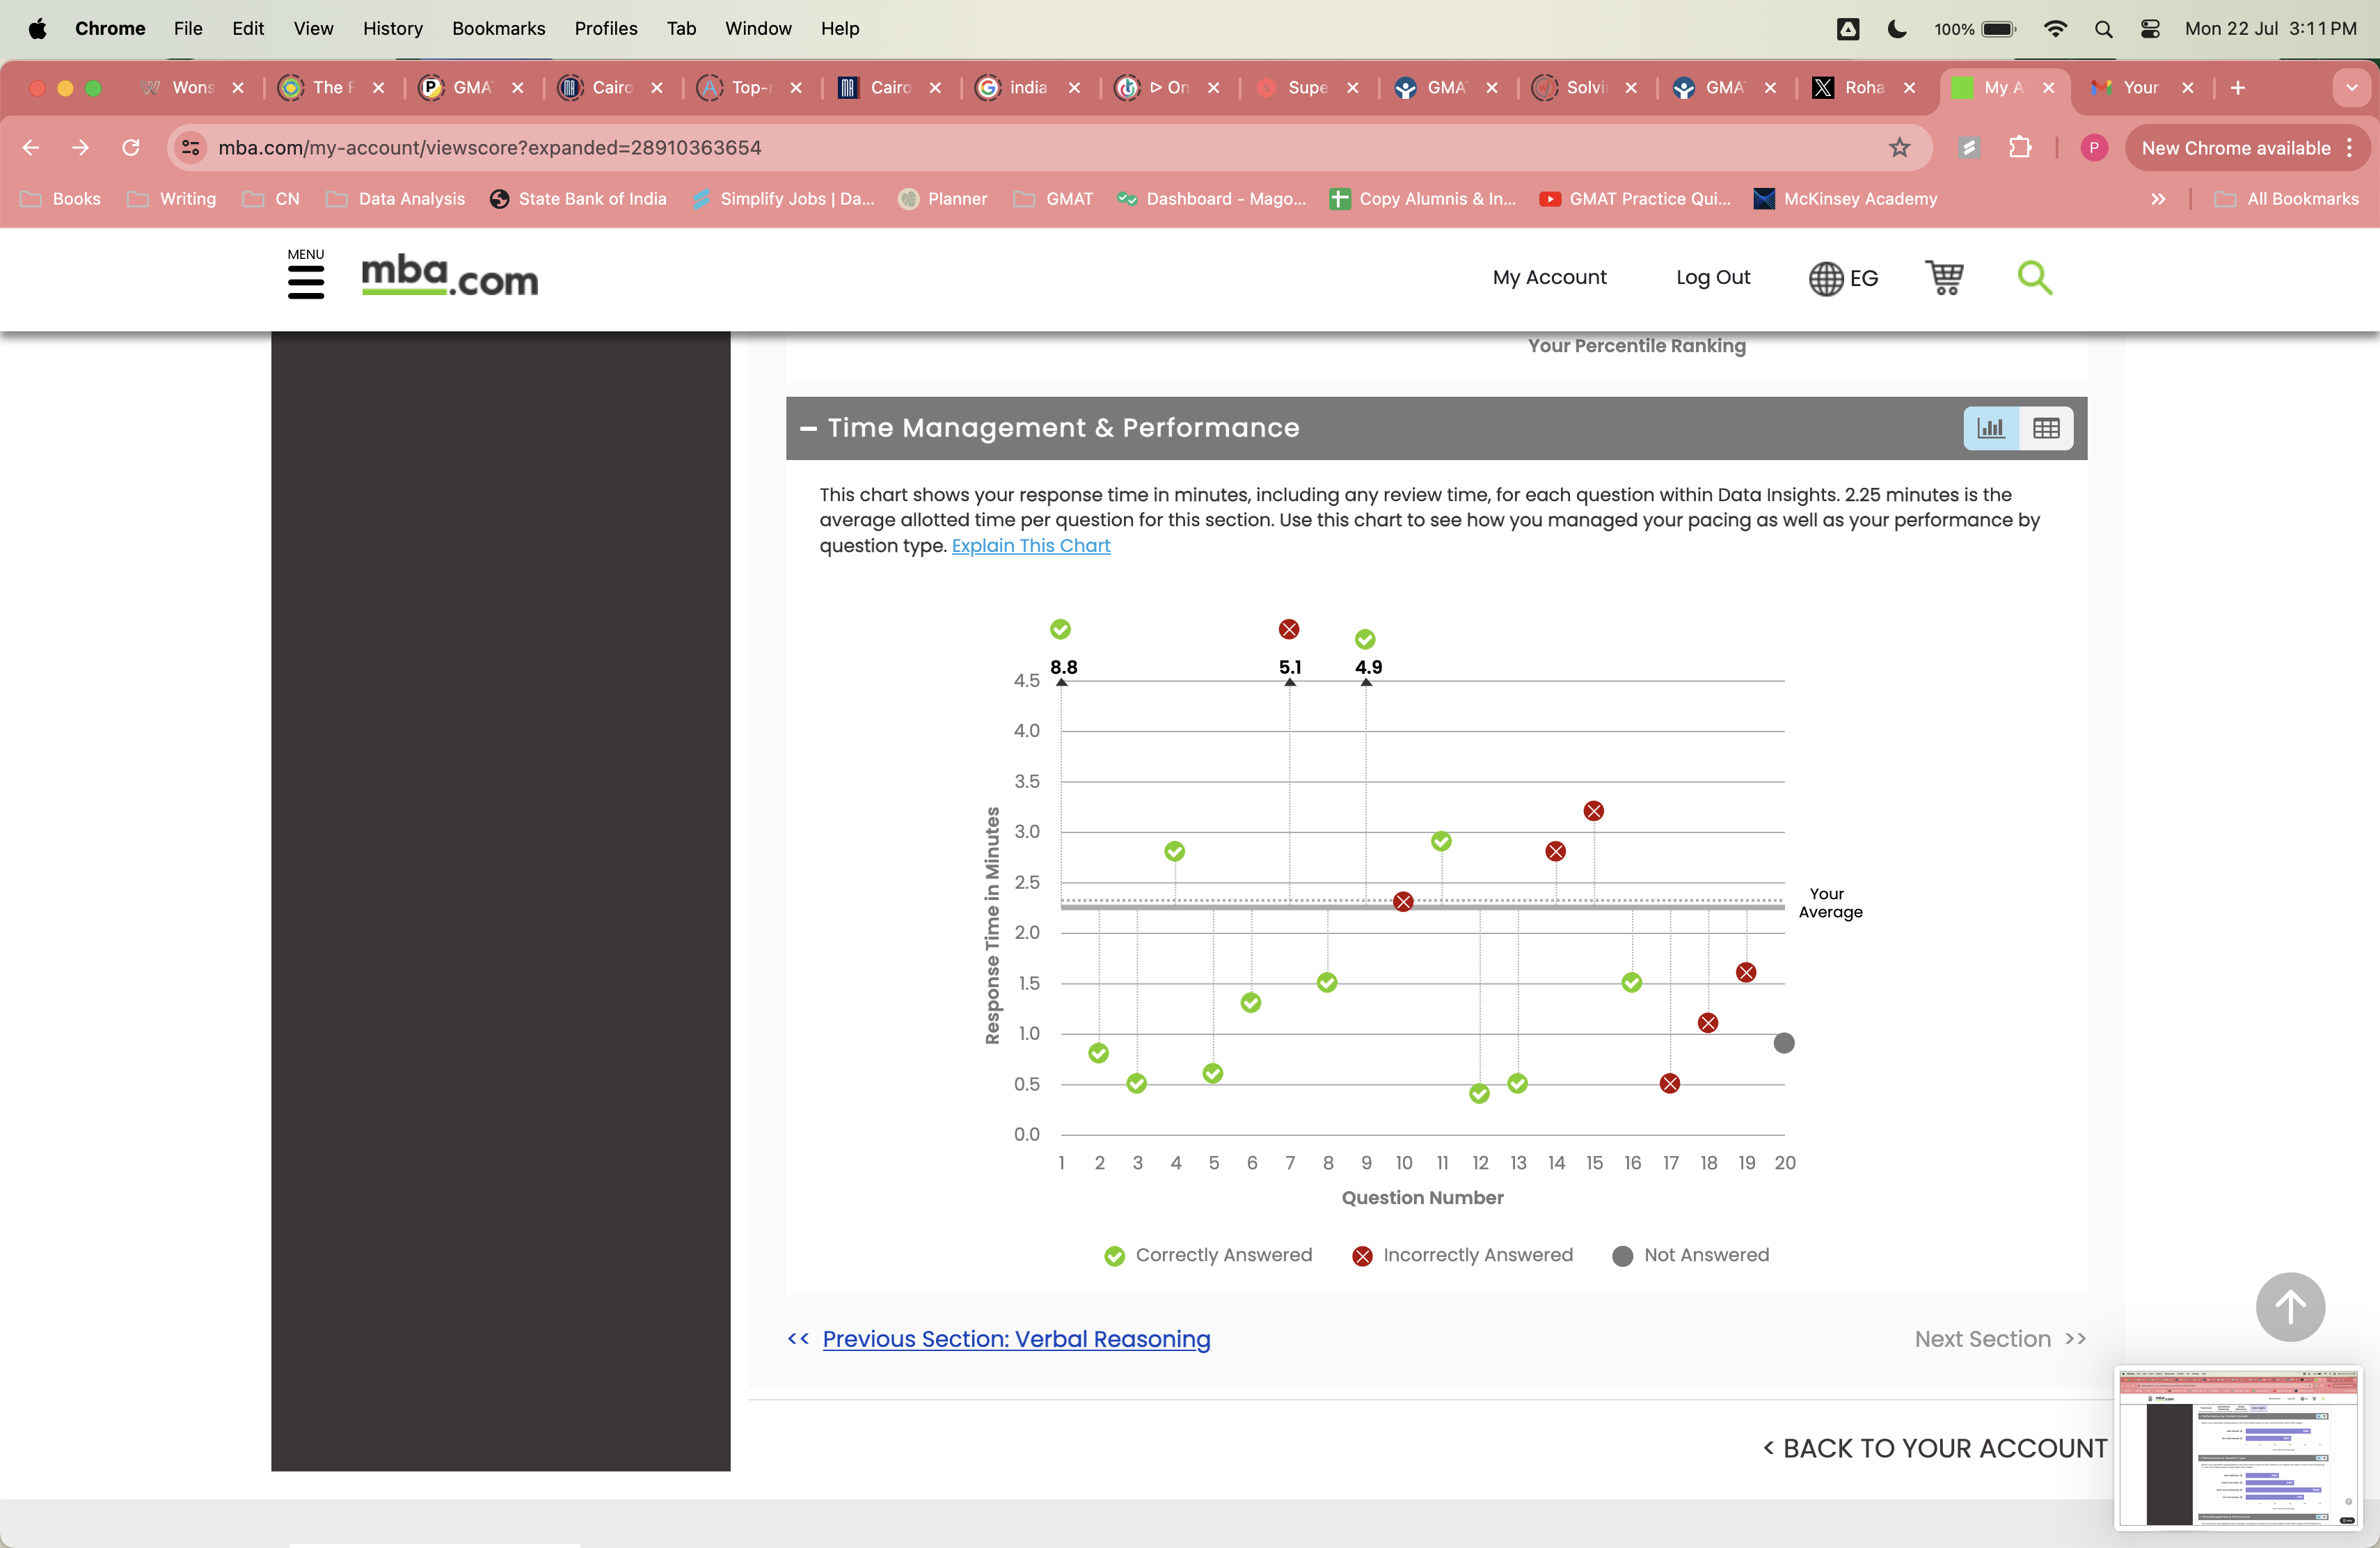Expand the hidden bookmarks overflow chevron

click(x=2158, y=199)
